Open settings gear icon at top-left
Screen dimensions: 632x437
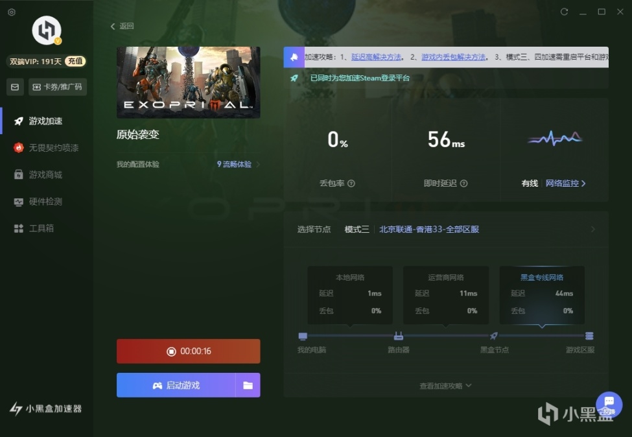[12, 12]
